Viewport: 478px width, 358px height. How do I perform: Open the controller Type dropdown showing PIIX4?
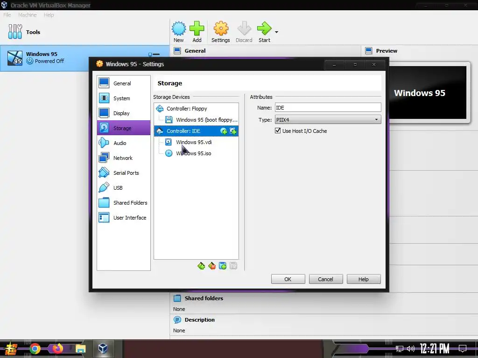tap(328, 120)
